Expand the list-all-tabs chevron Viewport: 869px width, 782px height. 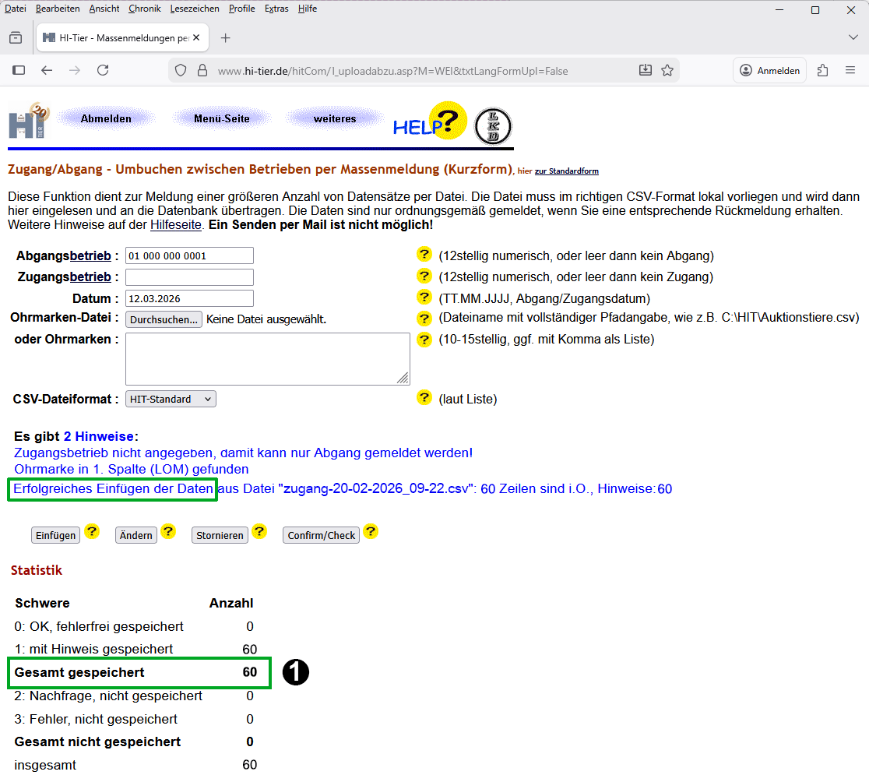click(x=853, y=37)
